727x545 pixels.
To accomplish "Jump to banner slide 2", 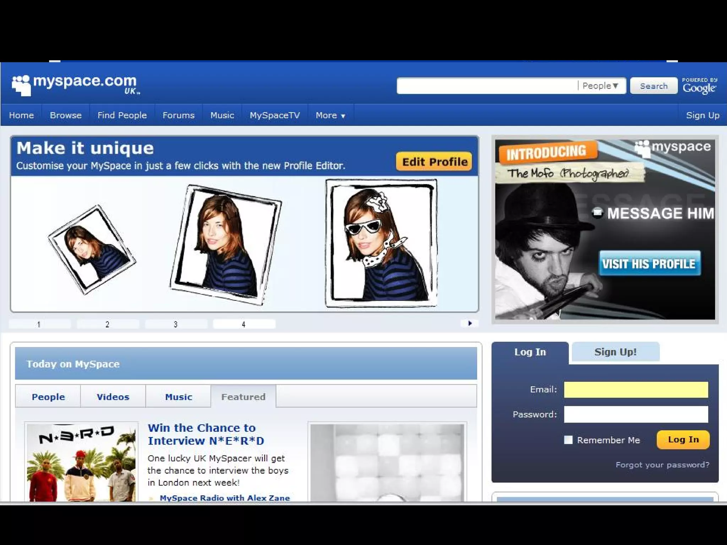I will pyautogui.click(x=108, y=324).
